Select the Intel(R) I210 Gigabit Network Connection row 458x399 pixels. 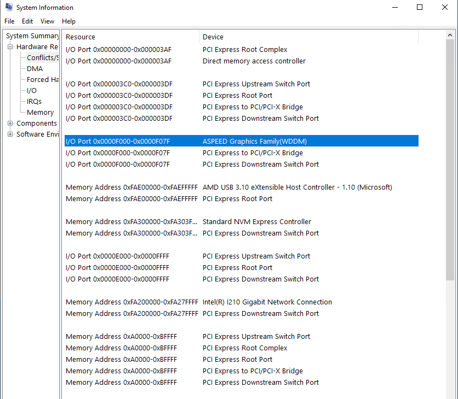point(267,302)
